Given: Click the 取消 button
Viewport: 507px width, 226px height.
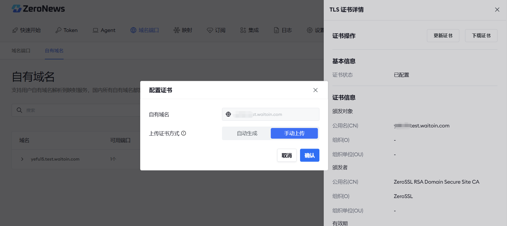Looking at the screenshot, I should [286, 155].
